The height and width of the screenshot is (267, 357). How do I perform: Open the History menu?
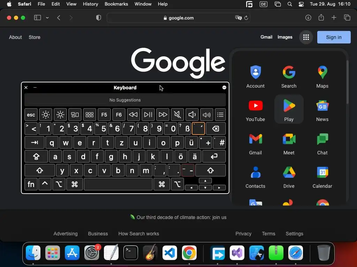point(90,4)
